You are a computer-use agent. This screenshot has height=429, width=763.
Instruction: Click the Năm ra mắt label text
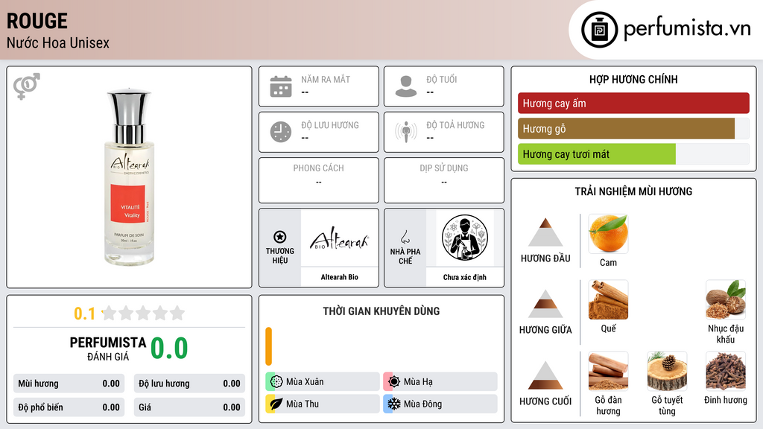tap(326, 79)
